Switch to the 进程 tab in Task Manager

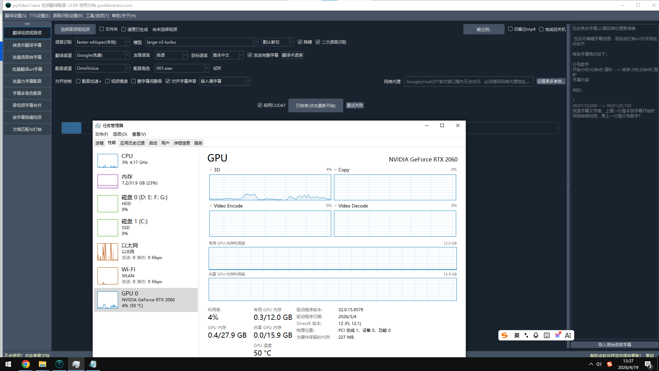[x=100, y=143]
